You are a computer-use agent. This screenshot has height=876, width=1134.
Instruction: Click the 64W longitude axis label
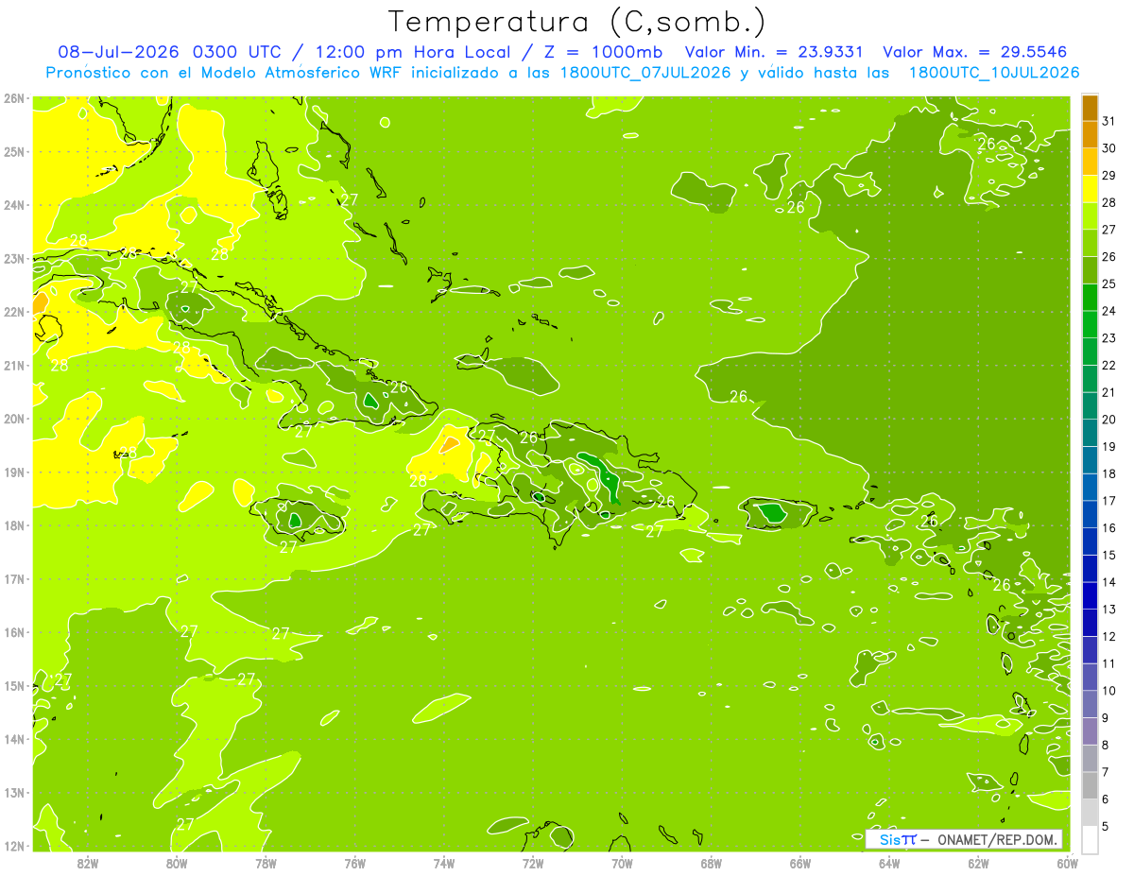click(889, 863)
